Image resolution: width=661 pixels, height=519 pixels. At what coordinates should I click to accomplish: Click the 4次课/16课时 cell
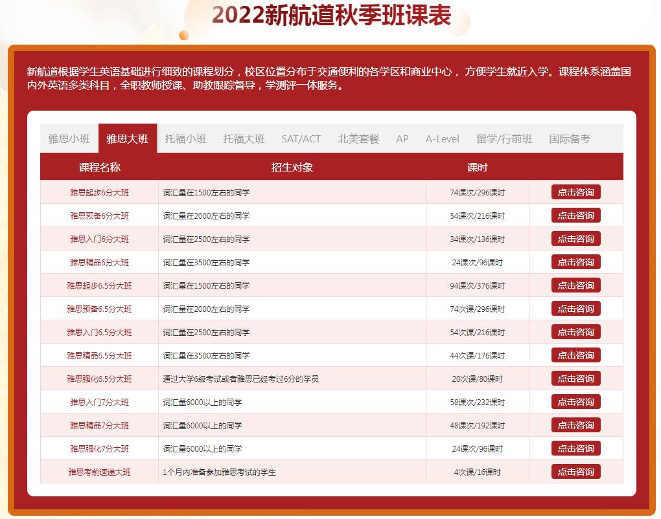pos(477,472)
